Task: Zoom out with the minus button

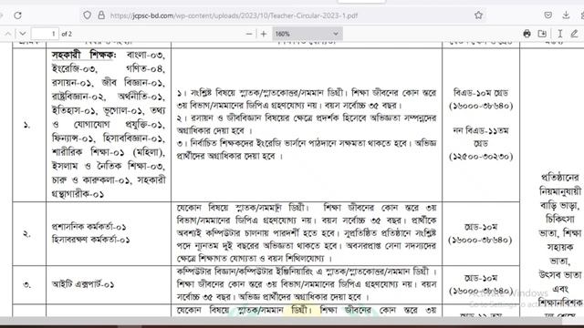Action: tap(249, 34)
